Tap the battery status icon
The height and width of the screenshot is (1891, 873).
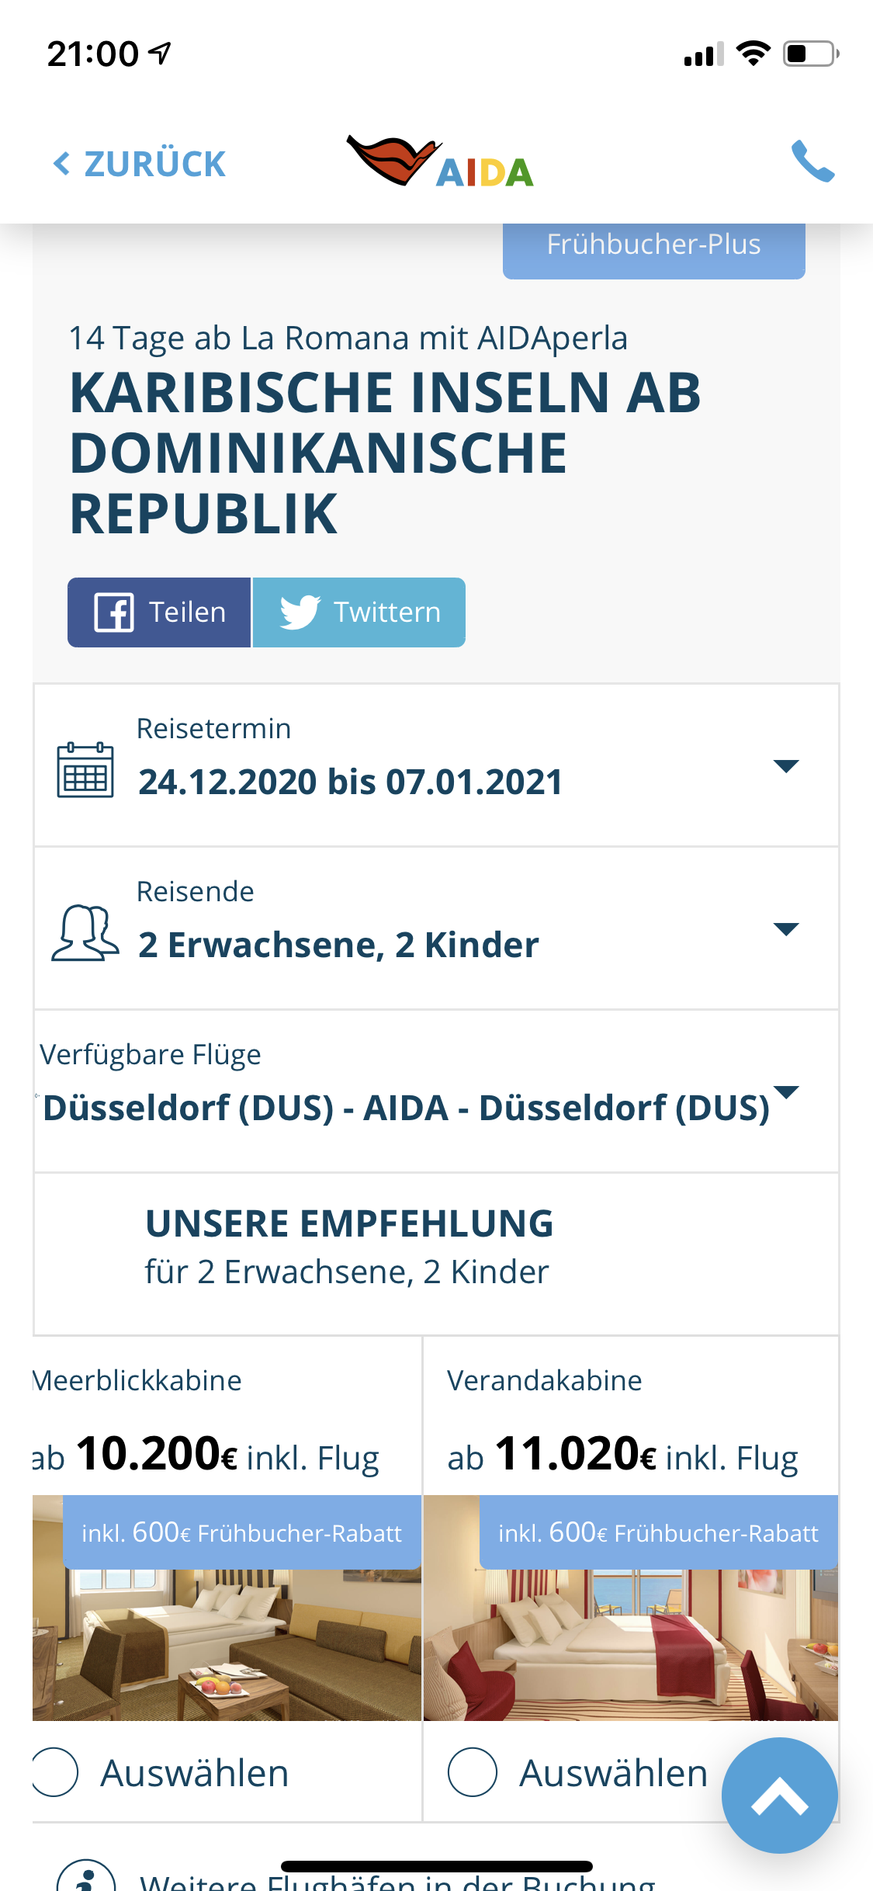[810, 54]
